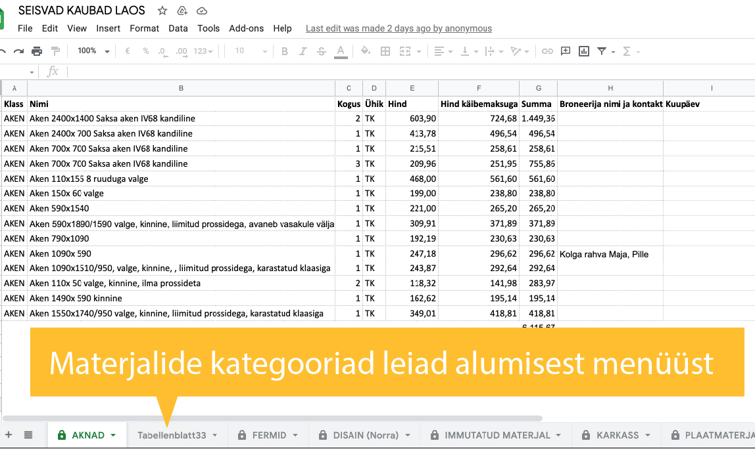This screenshot has height=449, width=755.
Task: Add a new sheet with plus
Action: tap(9, 435)
